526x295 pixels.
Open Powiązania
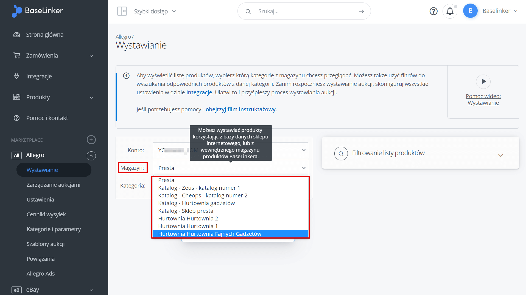[x=41, y=259]
